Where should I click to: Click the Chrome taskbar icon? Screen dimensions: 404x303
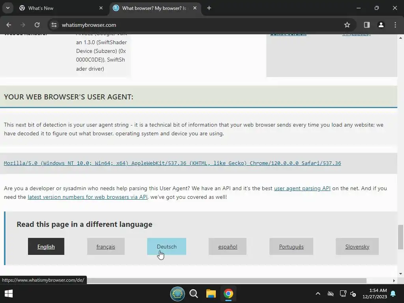[x=228, y=294]
